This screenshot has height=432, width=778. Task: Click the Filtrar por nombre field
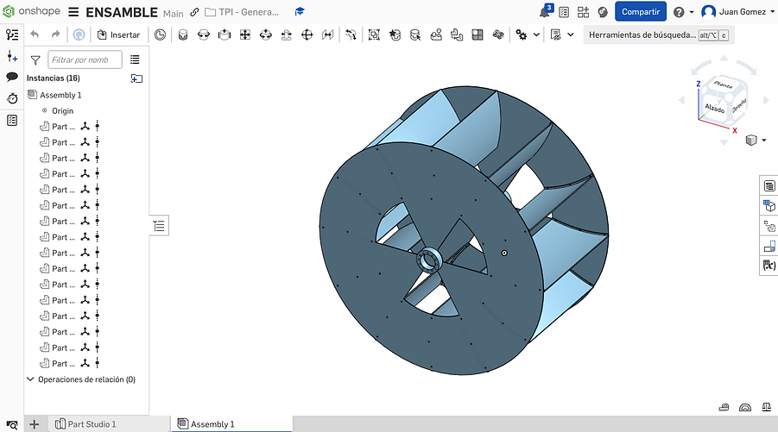[x=85, y=59]
